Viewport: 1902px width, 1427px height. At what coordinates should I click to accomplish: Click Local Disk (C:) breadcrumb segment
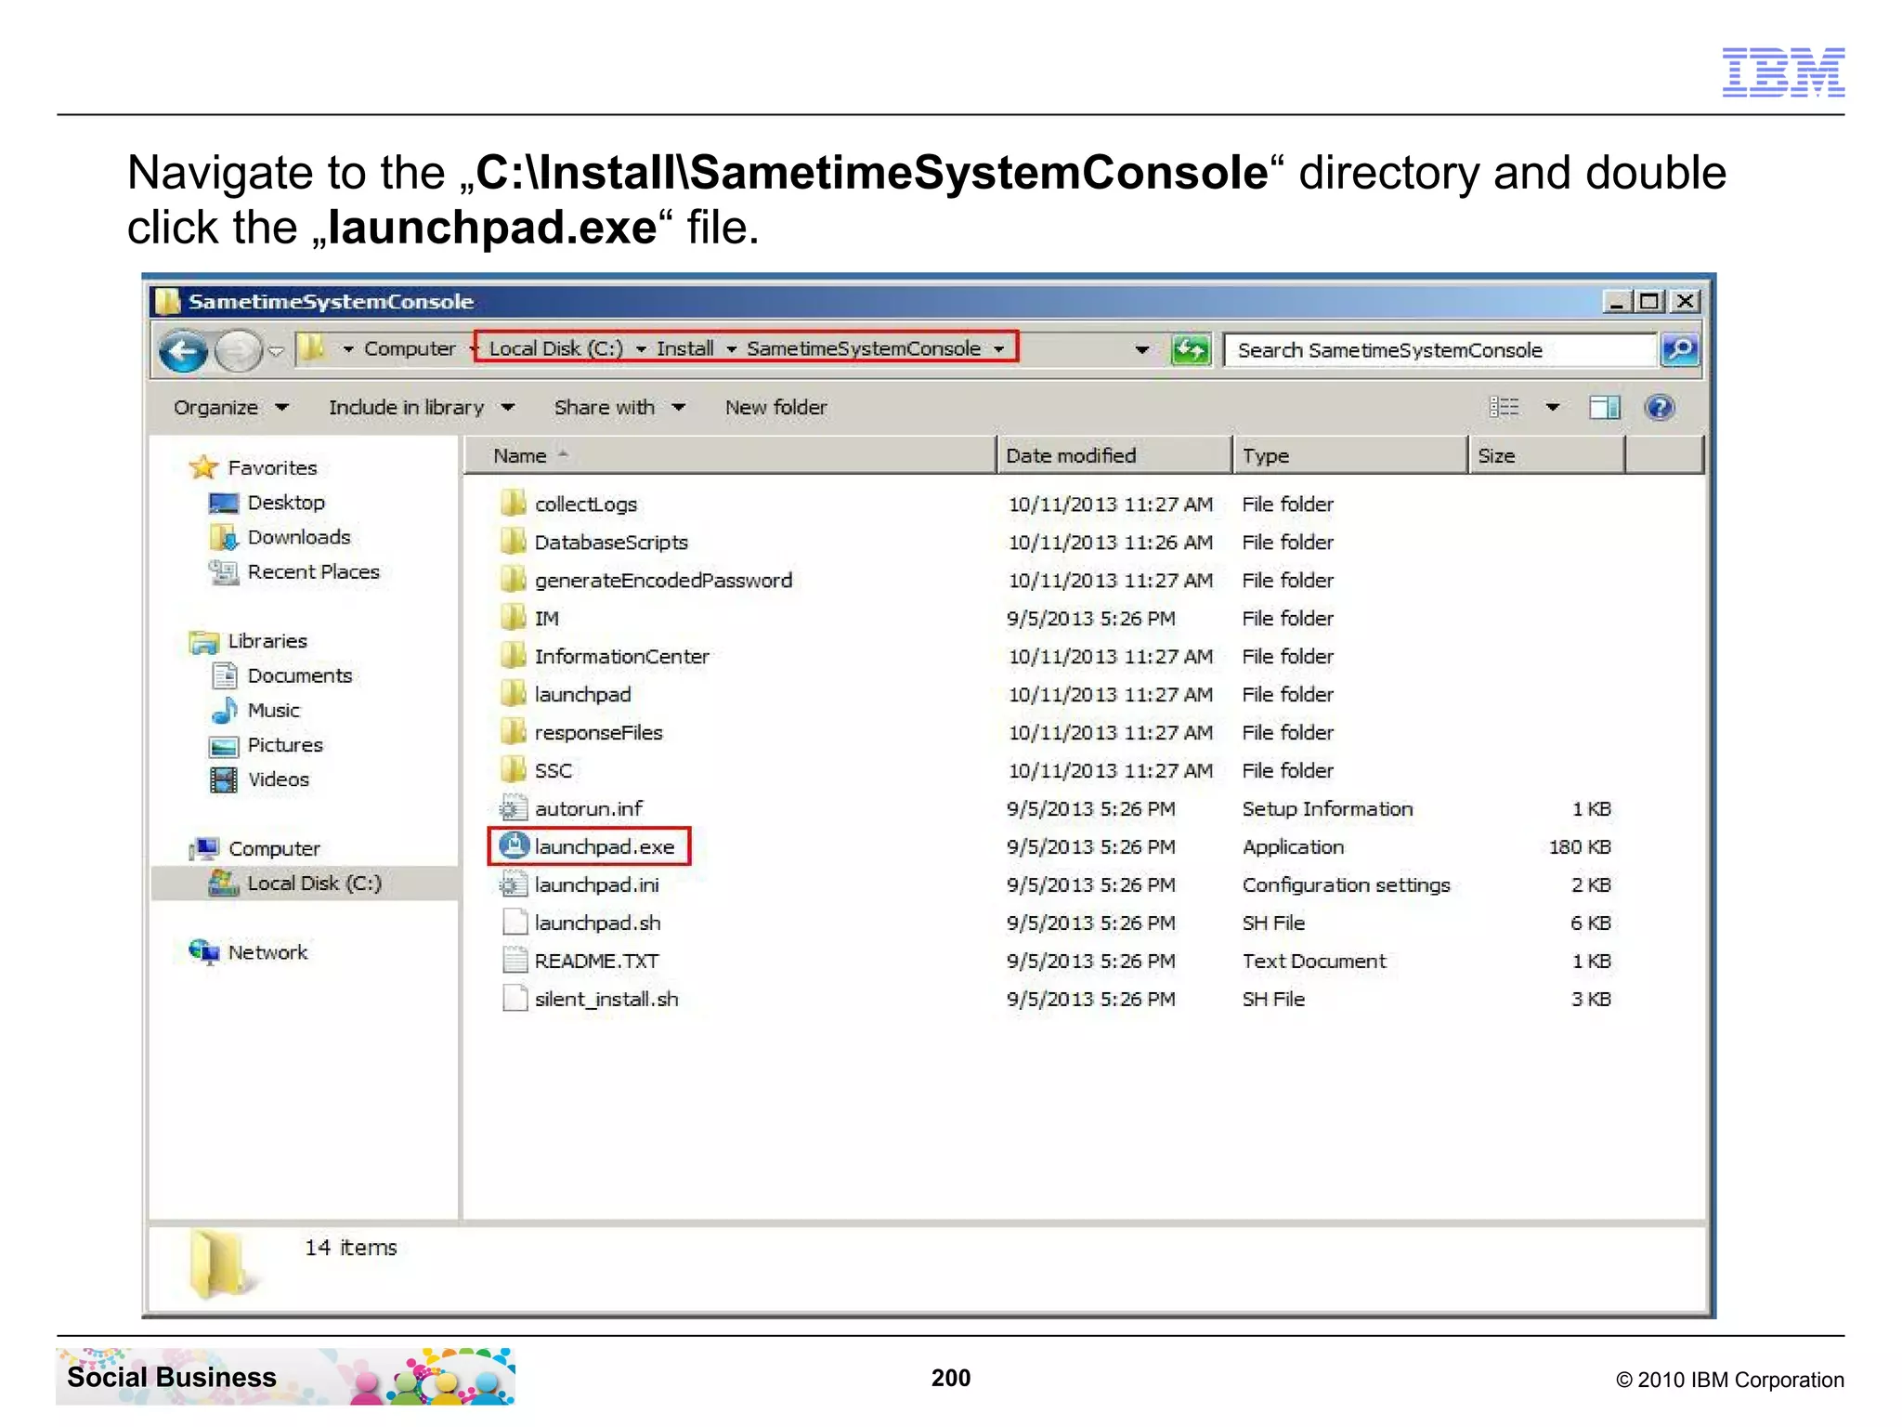pos(555,348)
